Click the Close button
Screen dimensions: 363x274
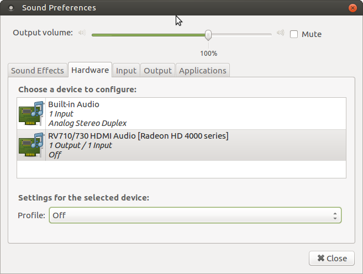332,259
